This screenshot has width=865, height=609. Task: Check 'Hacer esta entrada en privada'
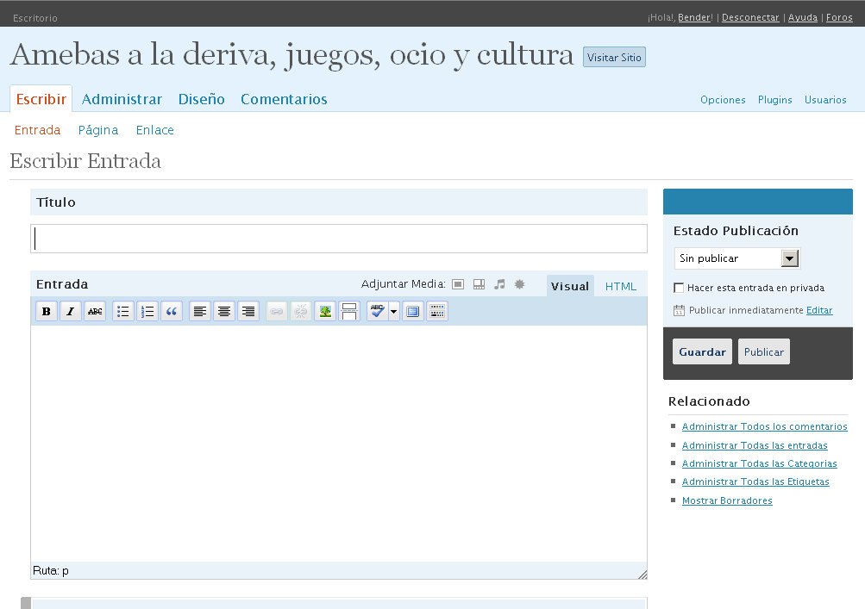679,288
